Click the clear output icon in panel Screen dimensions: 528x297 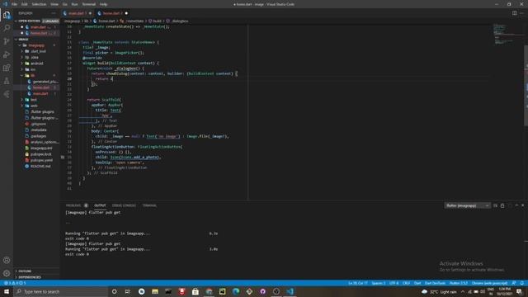pos(495,205)
